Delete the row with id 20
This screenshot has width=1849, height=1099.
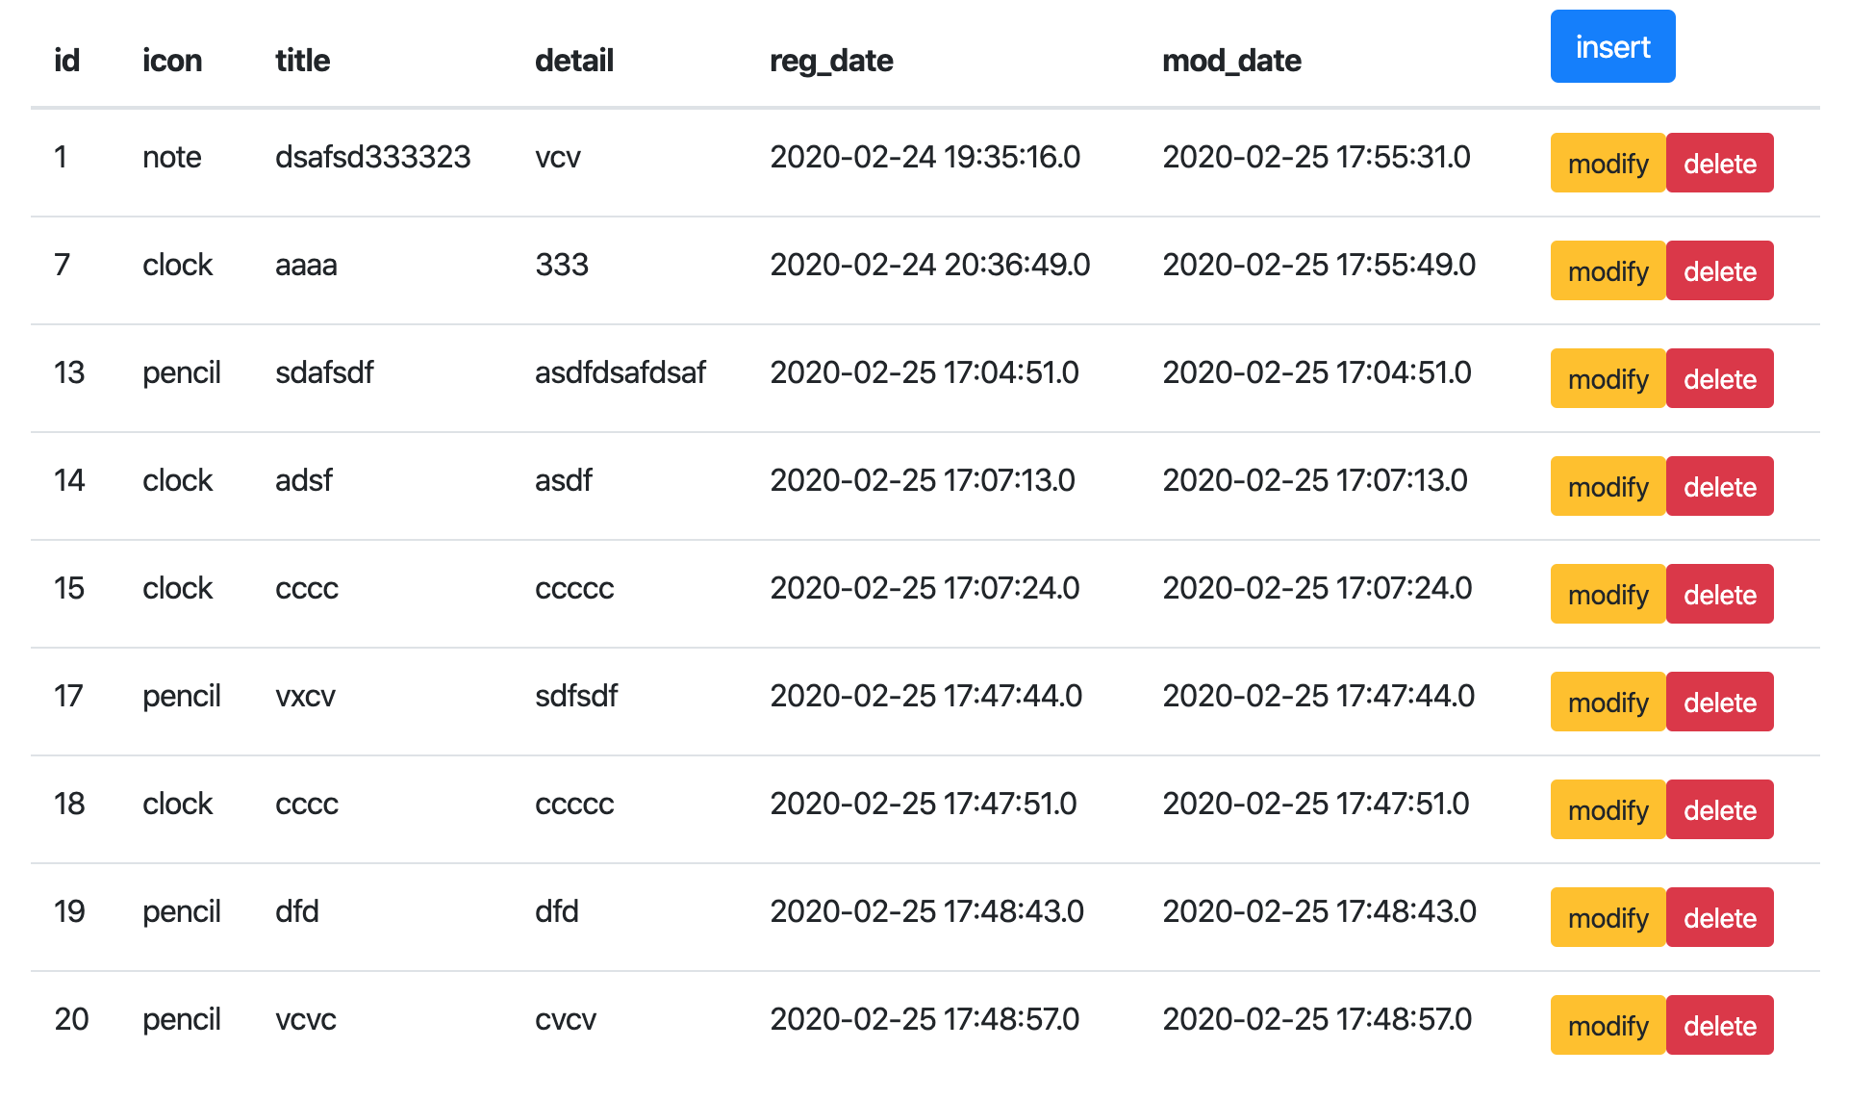1719,1026
